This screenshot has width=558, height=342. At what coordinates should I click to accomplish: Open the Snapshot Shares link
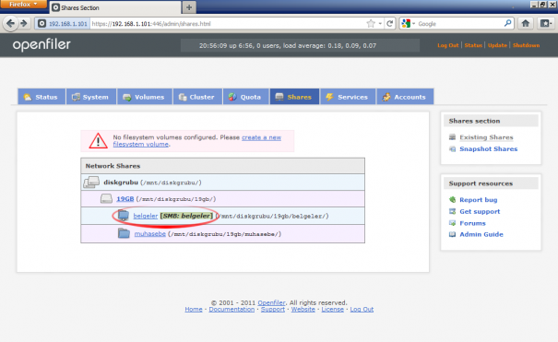(488, 149)
